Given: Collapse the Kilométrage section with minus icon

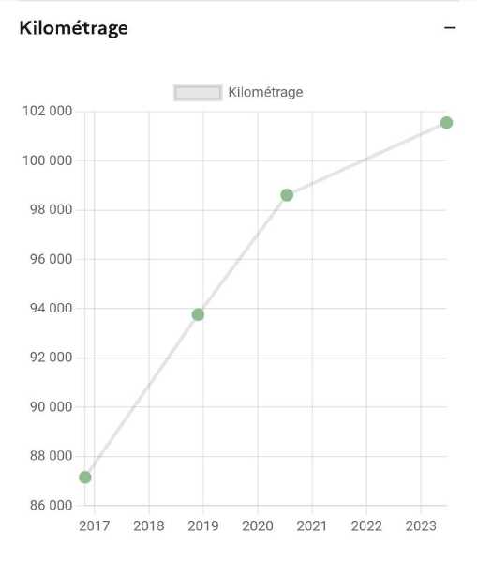Looking at the screenshot, I should coord(450,27).
